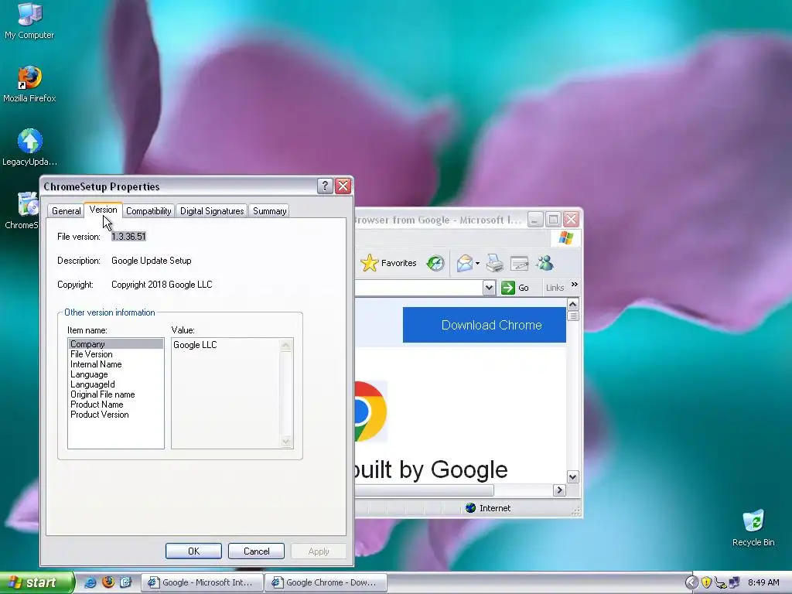Viewport: 792px width, 594px height.
Task: Switch to the General tab
Action: [x=67, y=210]
